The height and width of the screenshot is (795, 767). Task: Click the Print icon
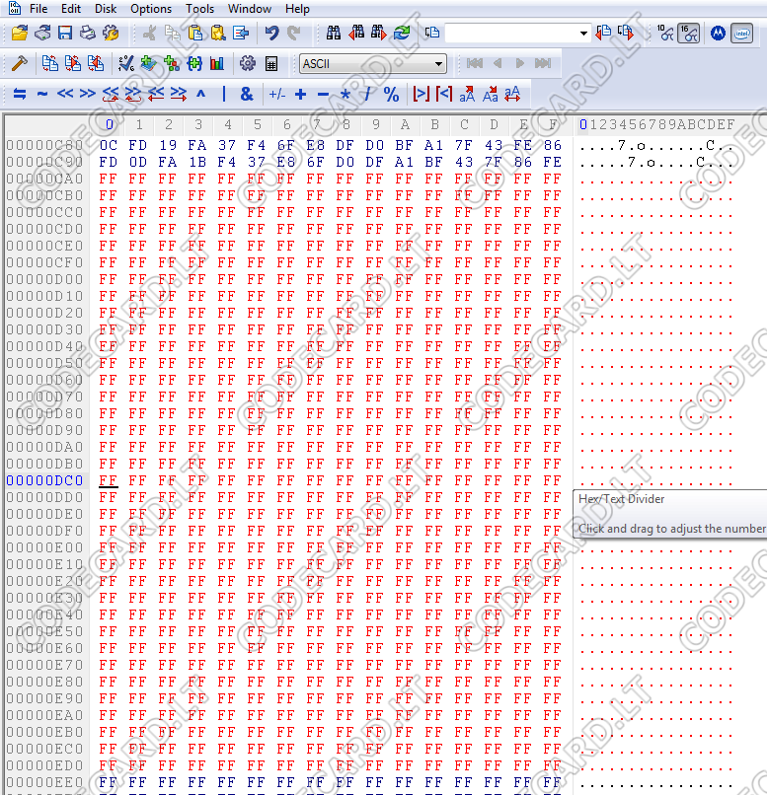(x=88, y=34)
